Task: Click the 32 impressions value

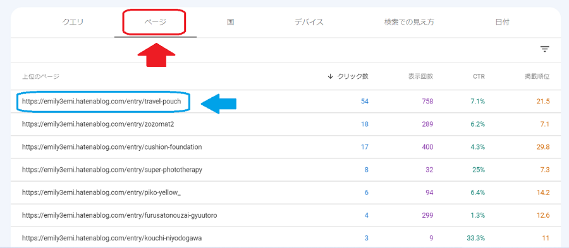Action: (429, 170)
